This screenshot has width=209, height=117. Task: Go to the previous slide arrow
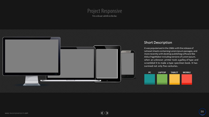(102, 113)
